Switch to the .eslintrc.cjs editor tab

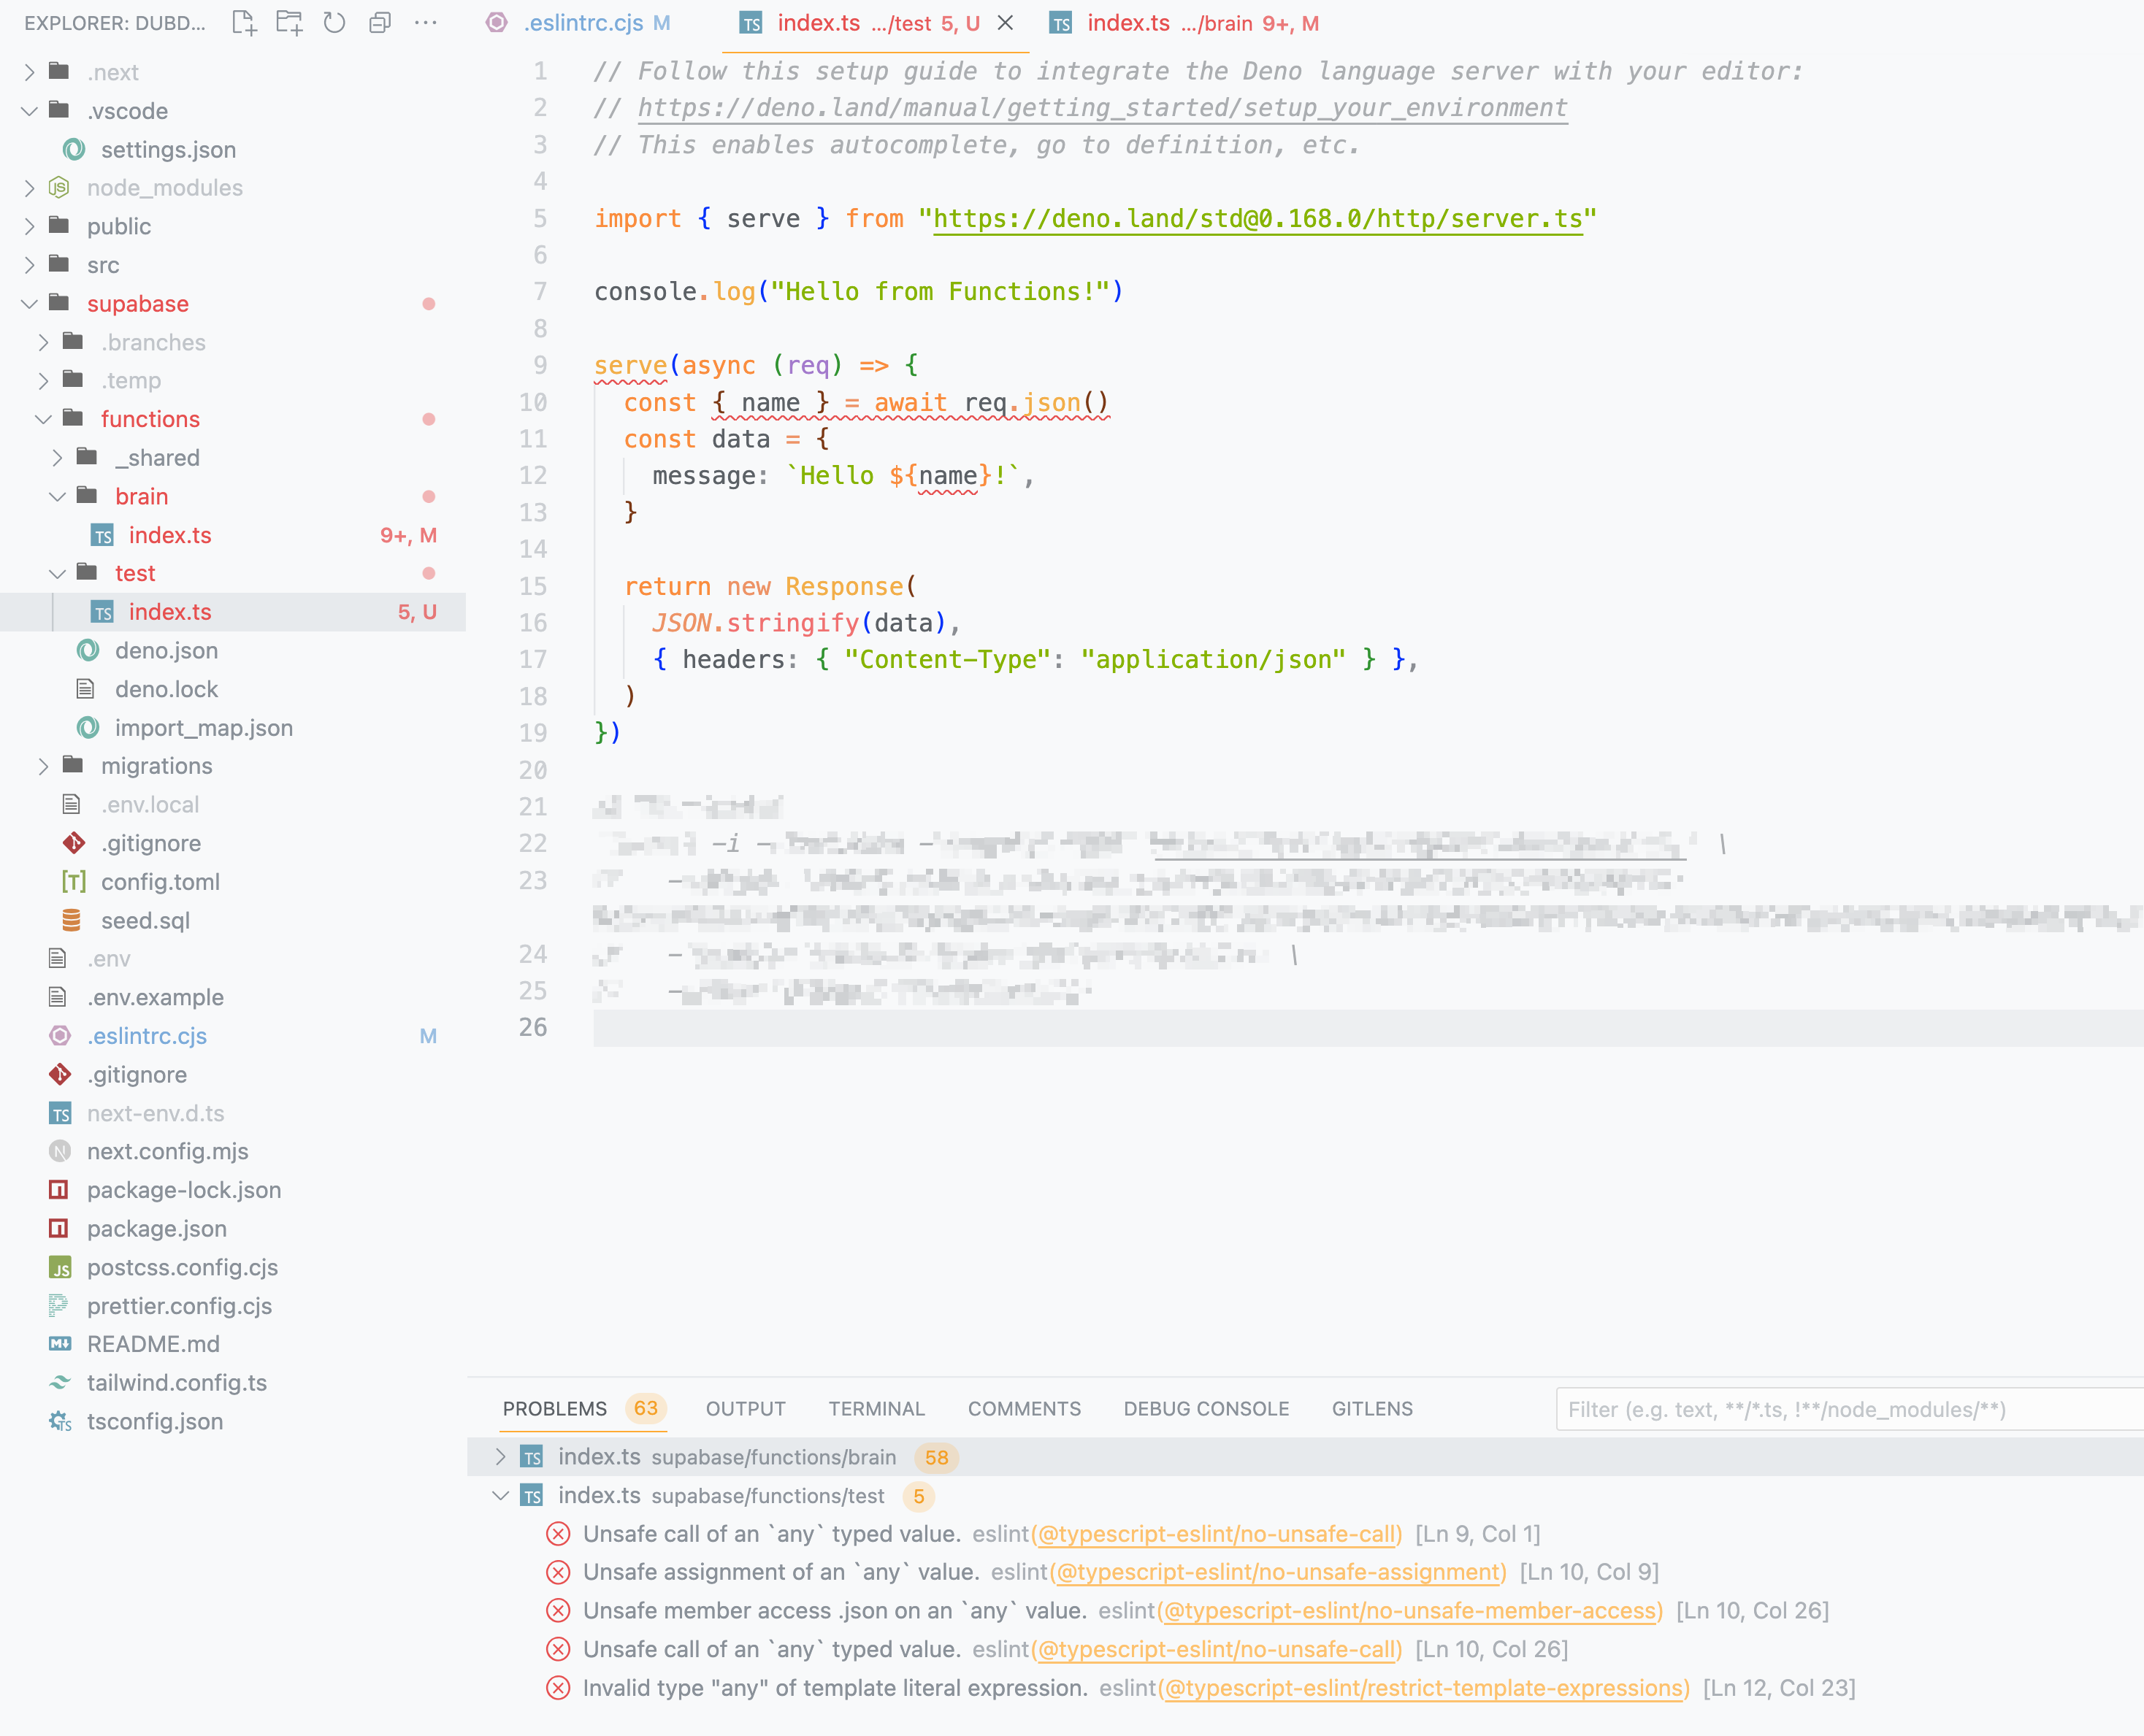[583, 23]
